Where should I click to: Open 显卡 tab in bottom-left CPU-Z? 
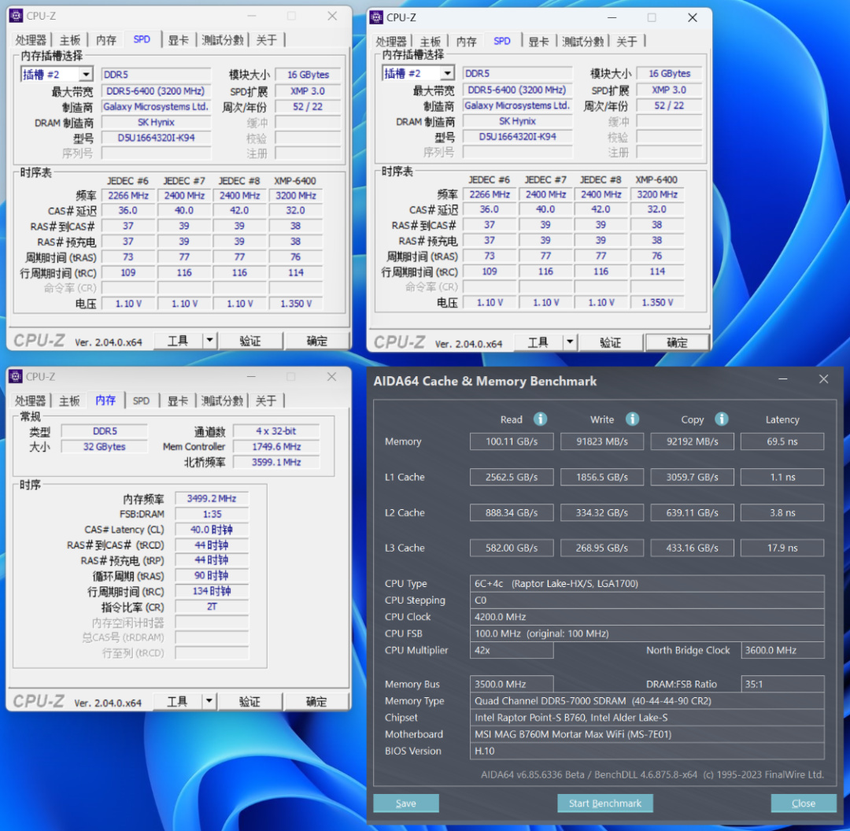177,401
